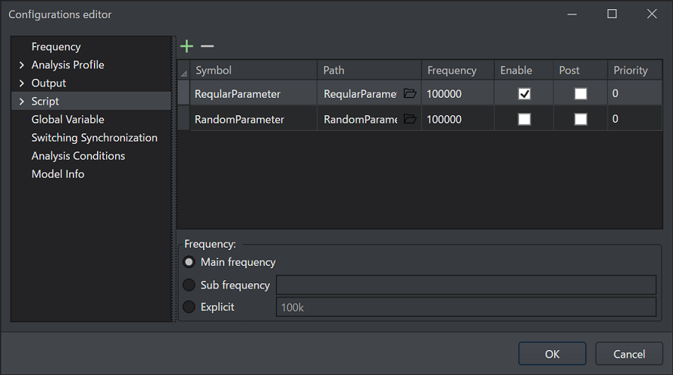Viewport: 673px width, 375px height.
Task: Add a new script with the green plus
Action: point(186,46)
